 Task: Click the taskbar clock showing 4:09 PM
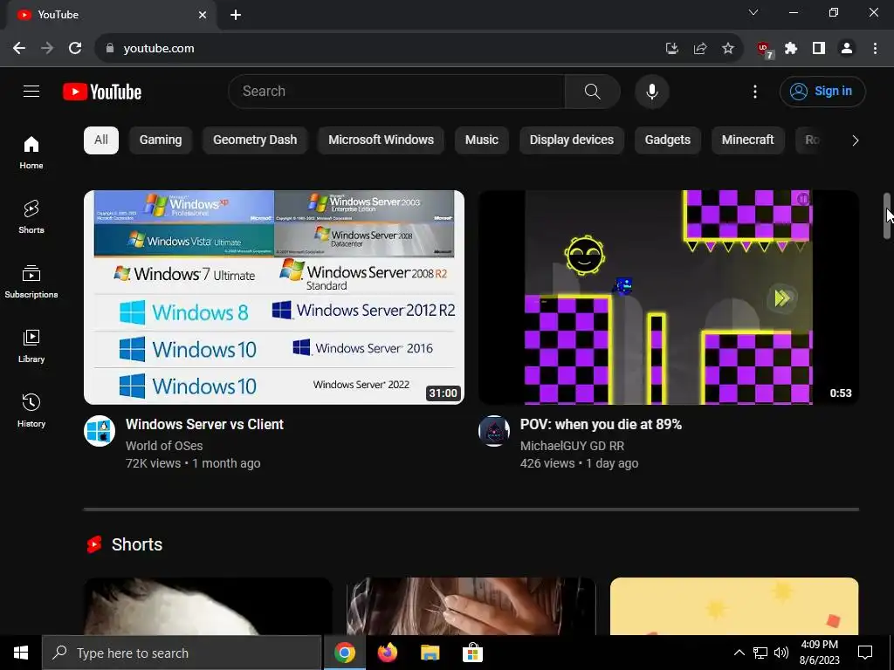point(819,653)
